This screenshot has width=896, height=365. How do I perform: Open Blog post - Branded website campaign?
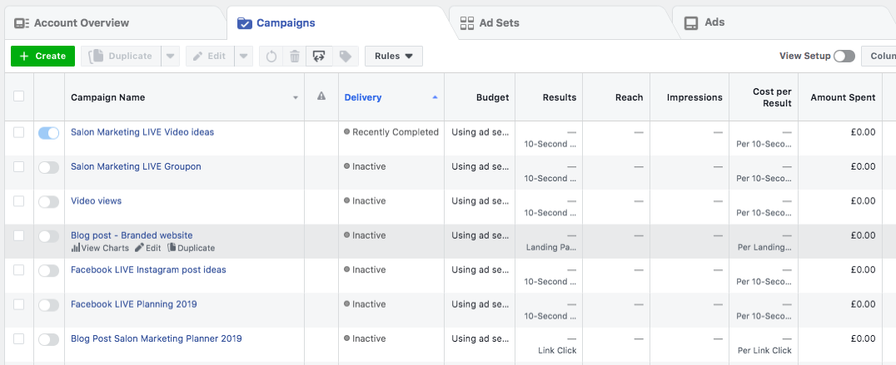[132, 235]
